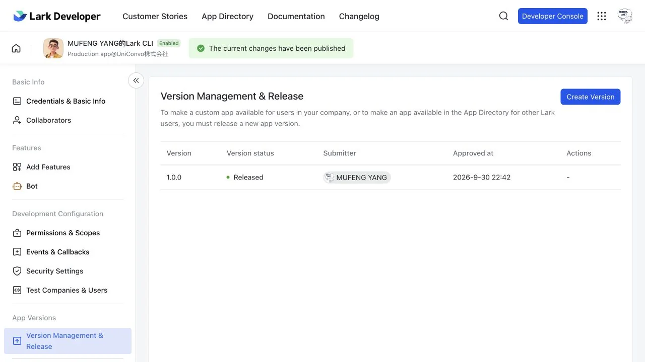Viewport: 645px width, 362px height.
Task: Click the Version status column header
Action: 250,153
